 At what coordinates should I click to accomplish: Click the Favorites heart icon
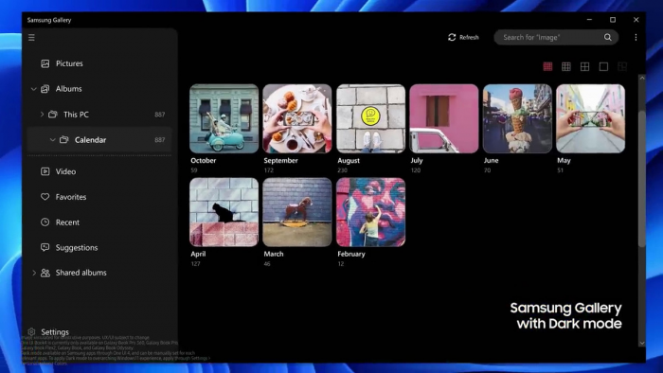tap(45, 197)
